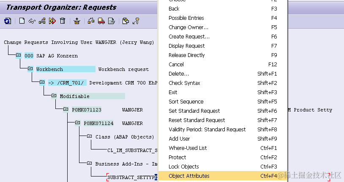Click the -> /CRM_701/ target label

click(67, 83)
